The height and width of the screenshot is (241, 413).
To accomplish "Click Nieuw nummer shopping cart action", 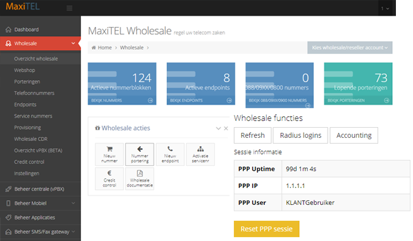I will (x=109, y=154).
